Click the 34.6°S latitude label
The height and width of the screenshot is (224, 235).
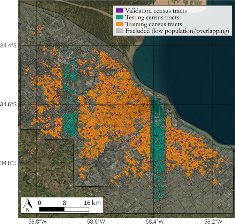tap(8, 104)
